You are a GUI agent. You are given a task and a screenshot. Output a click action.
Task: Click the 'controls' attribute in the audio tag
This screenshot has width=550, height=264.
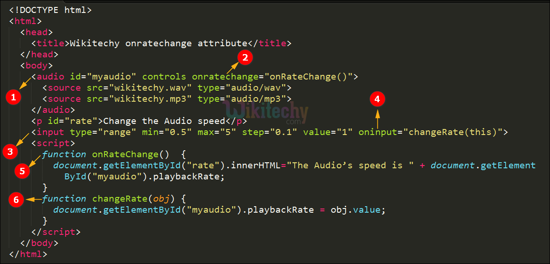(x=164, y=76)
